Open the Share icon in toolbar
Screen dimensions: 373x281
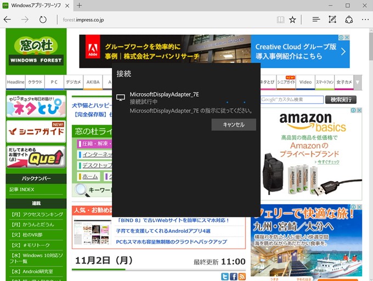[349, 20]
